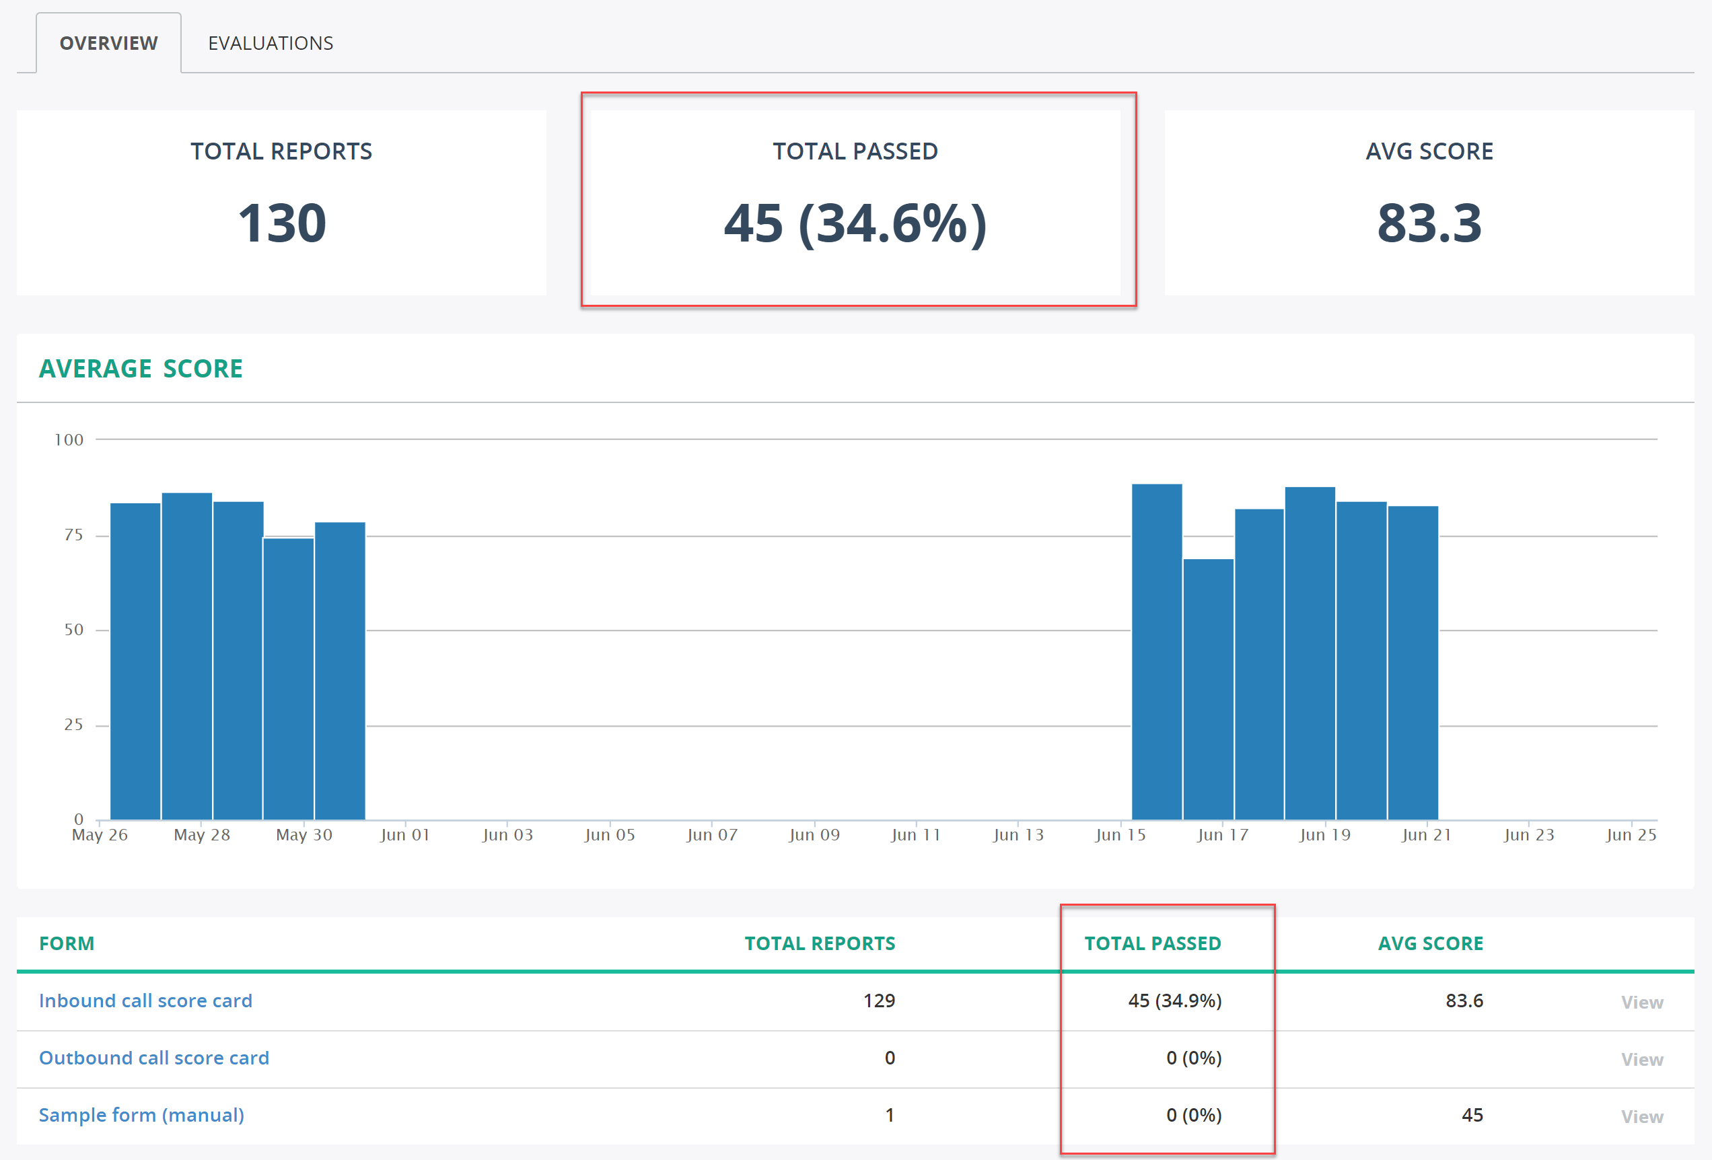1712x1160 pixels.
Task: Click the shortest bar near Jun 16
Action: [x=1209, y=690]
